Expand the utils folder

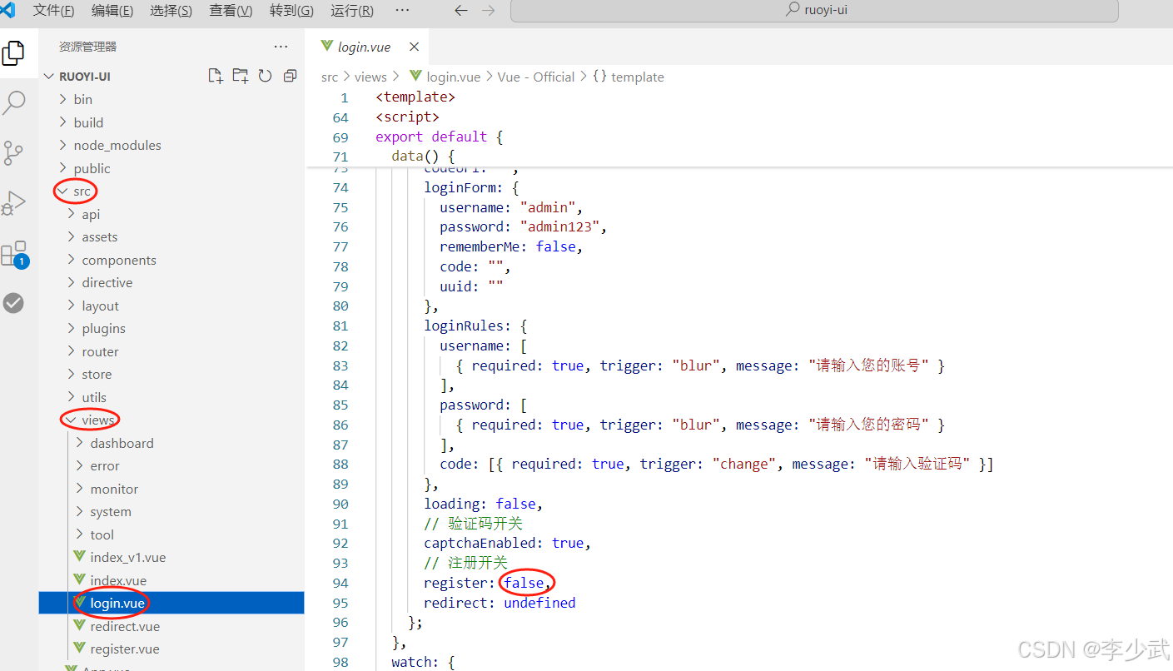(x=171, y=397)
